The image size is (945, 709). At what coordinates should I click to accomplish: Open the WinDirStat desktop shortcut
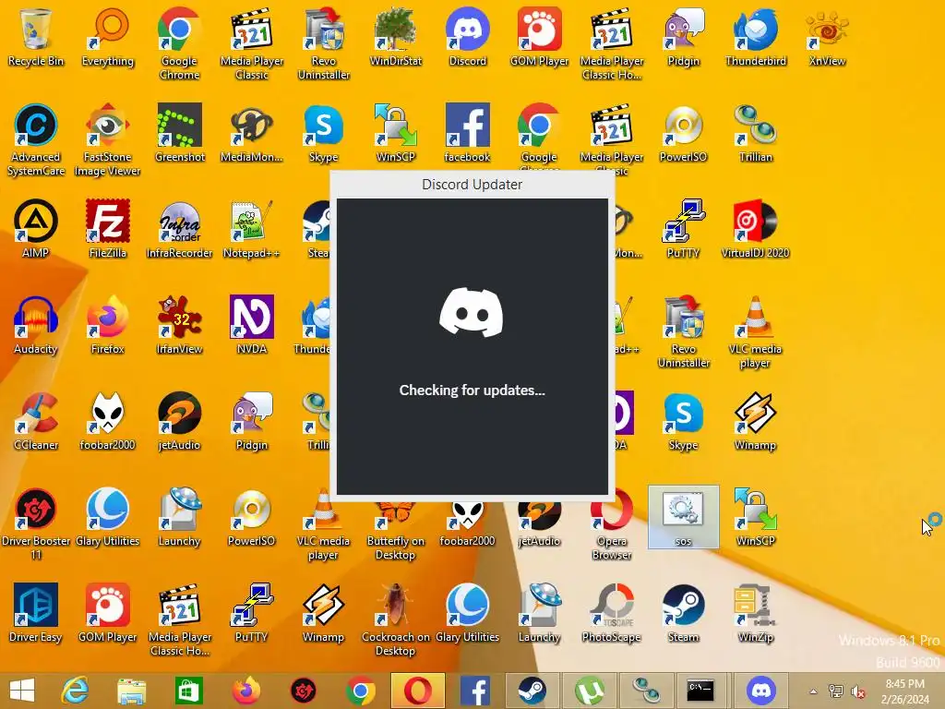[x=395, y=37]
